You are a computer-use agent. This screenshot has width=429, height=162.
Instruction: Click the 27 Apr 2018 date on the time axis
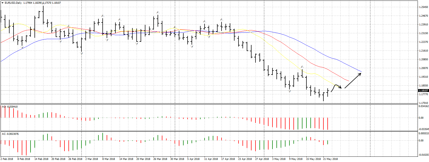(262, 159)
